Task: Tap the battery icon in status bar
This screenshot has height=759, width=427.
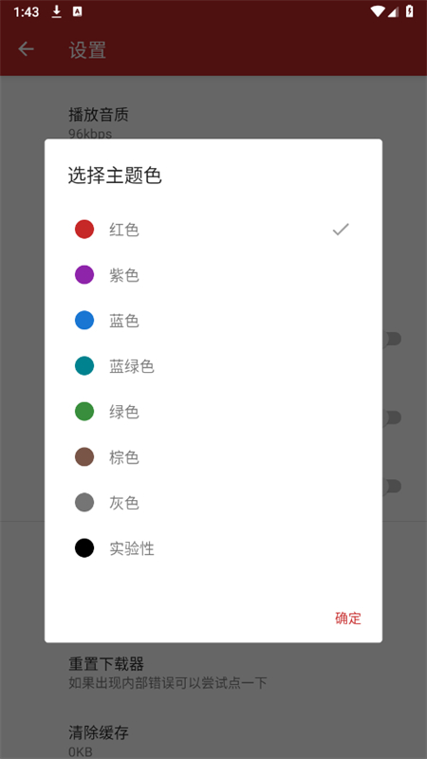Action: coord(410,11)
